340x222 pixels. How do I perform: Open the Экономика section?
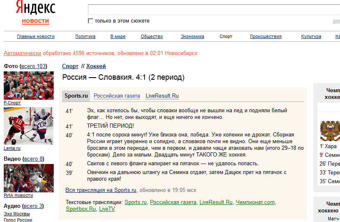[192, 36]
